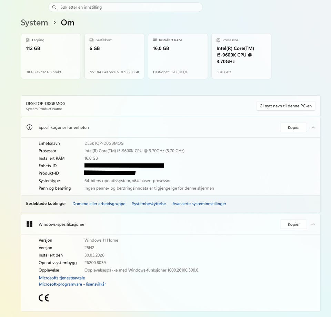Select the Prosessor value i5-9600K row

click(134, 151)
